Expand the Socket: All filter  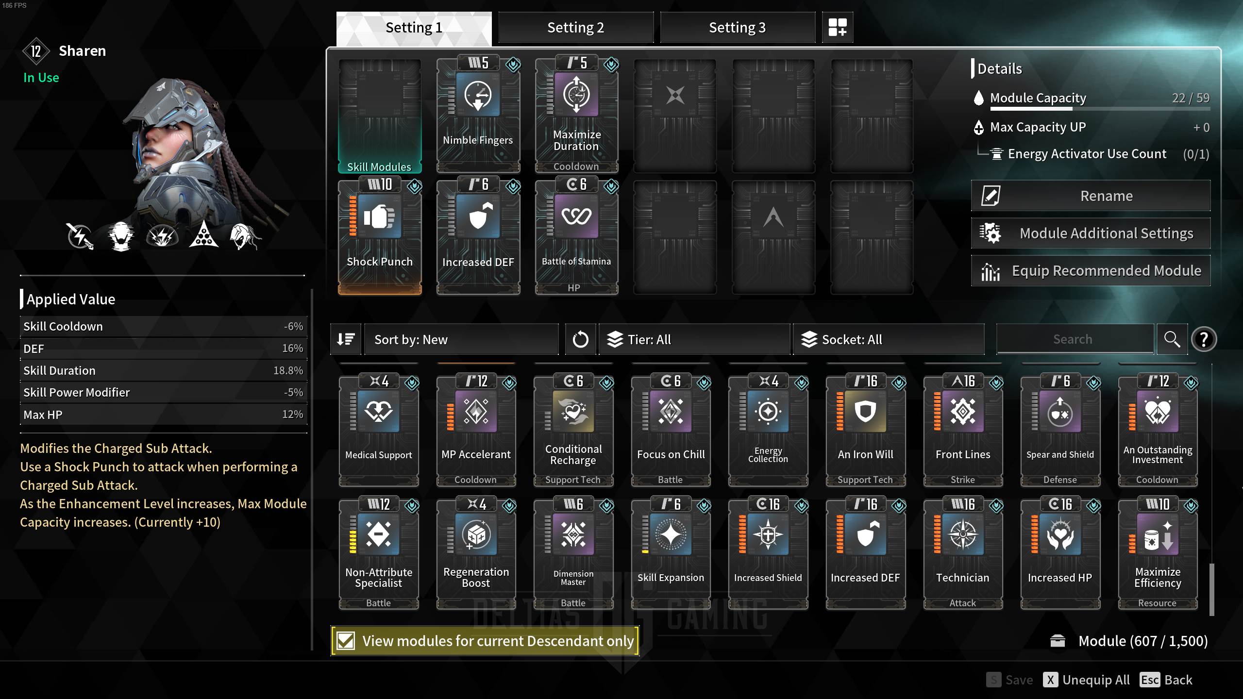click(889, 339)
